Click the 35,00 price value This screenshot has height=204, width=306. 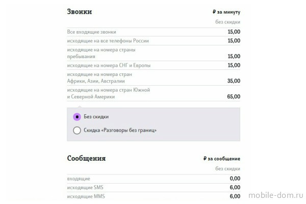tap(233, 81)
